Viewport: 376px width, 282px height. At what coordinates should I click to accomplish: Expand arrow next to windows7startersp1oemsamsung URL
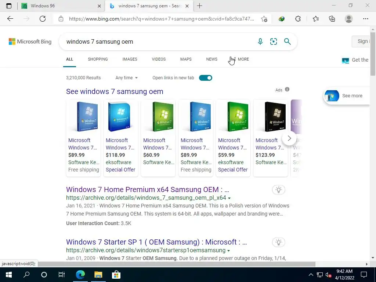[228, 250]
